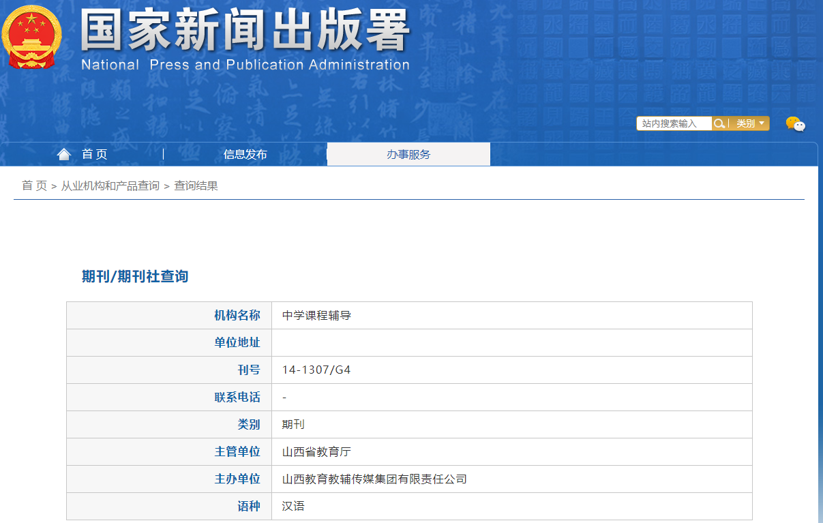Open 从业机构和产品查询 breadcrumb link

pos(110,185)
